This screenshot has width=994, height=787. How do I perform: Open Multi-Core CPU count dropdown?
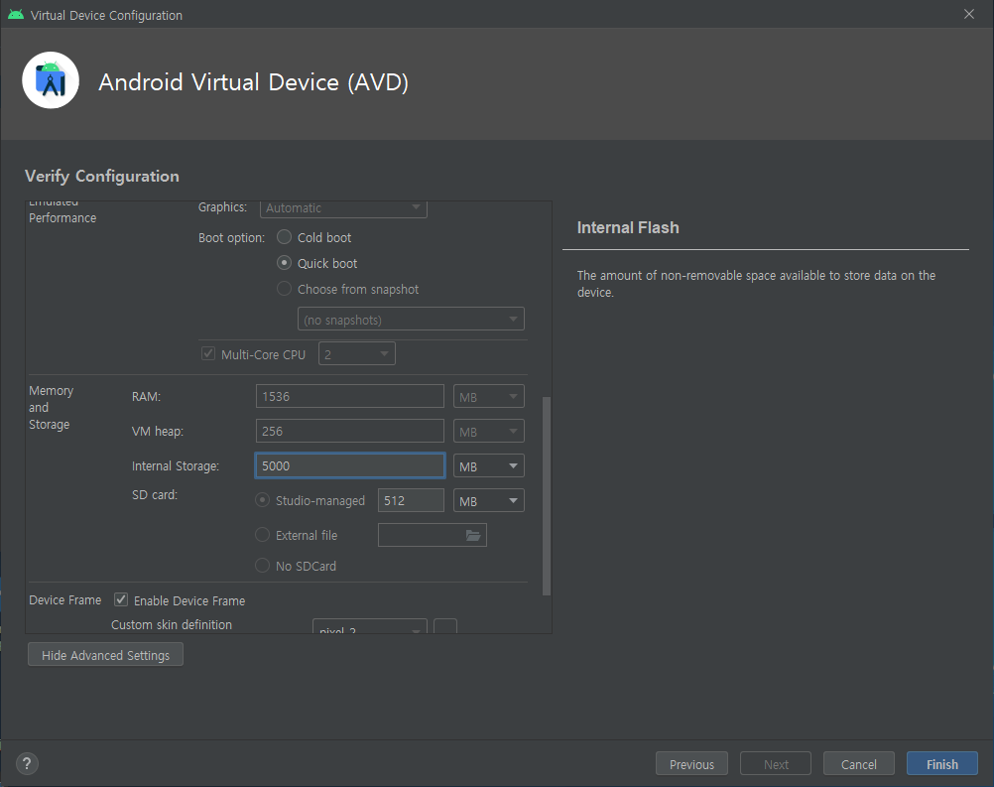tap(357, 354)
